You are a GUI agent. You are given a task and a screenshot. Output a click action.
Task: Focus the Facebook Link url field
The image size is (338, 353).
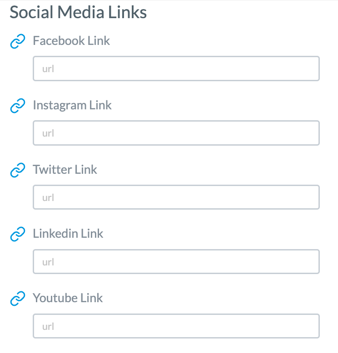(176, 69)
